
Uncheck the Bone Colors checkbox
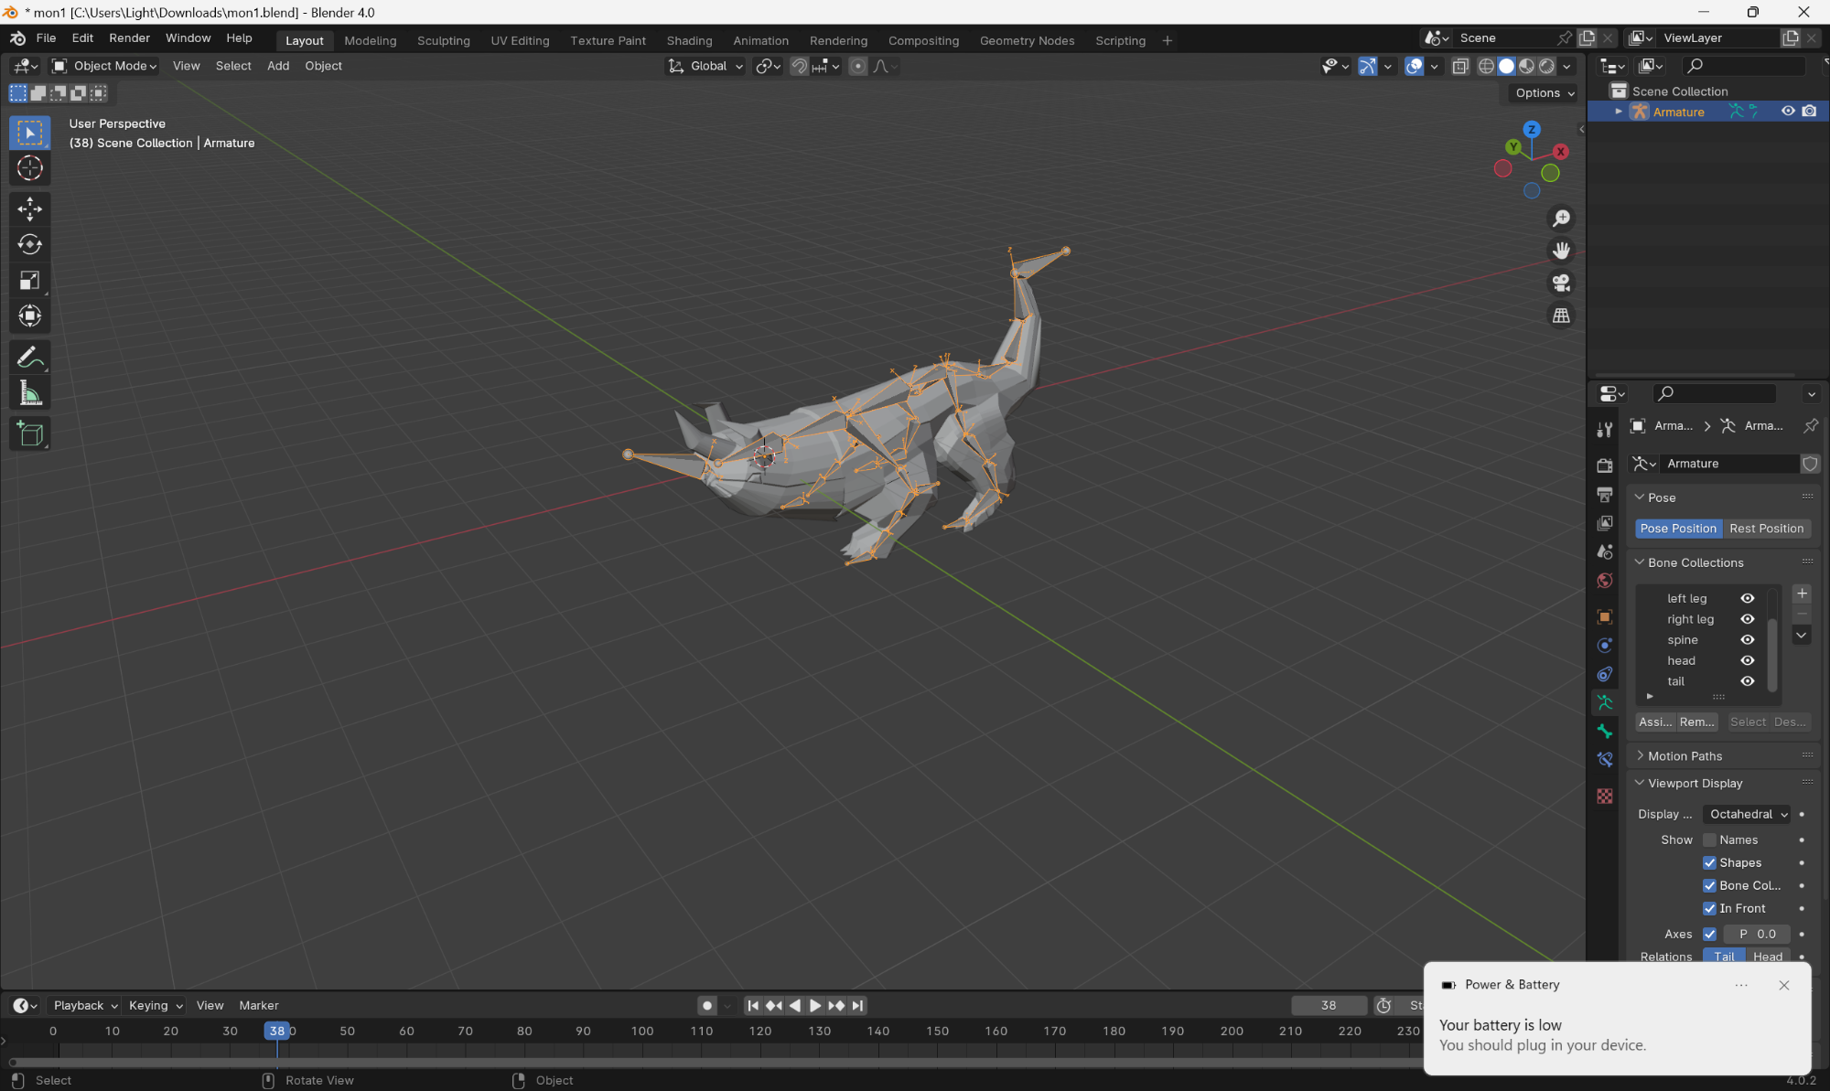[1709, 885]
